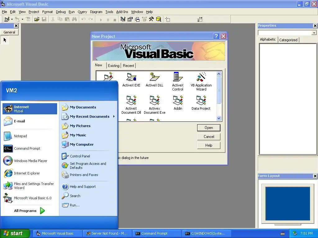
Task: Click the Toolbox hammer-and-wrench icon
Action: point(151,19)
